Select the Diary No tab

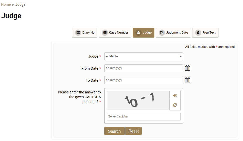click(85, 33)
